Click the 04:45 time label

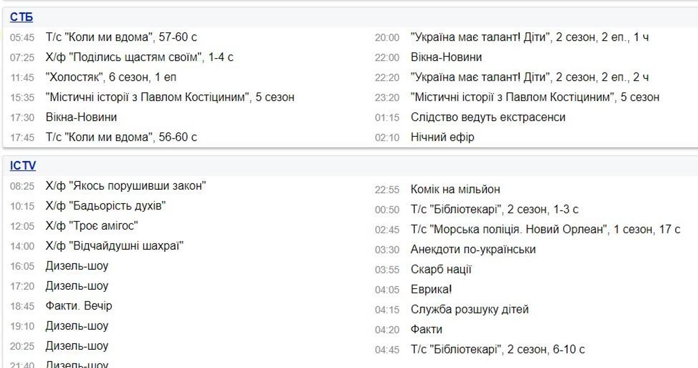(x=387, y=350)
